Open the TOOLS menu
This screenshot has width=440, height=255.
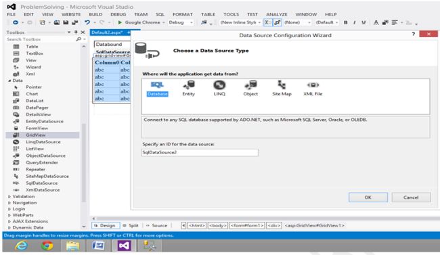pyautogui.click(x=232, y=14)
